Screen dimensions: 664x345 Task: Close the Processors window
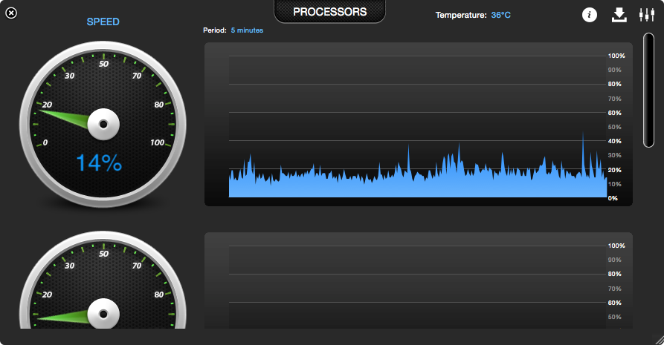point(11,13)
